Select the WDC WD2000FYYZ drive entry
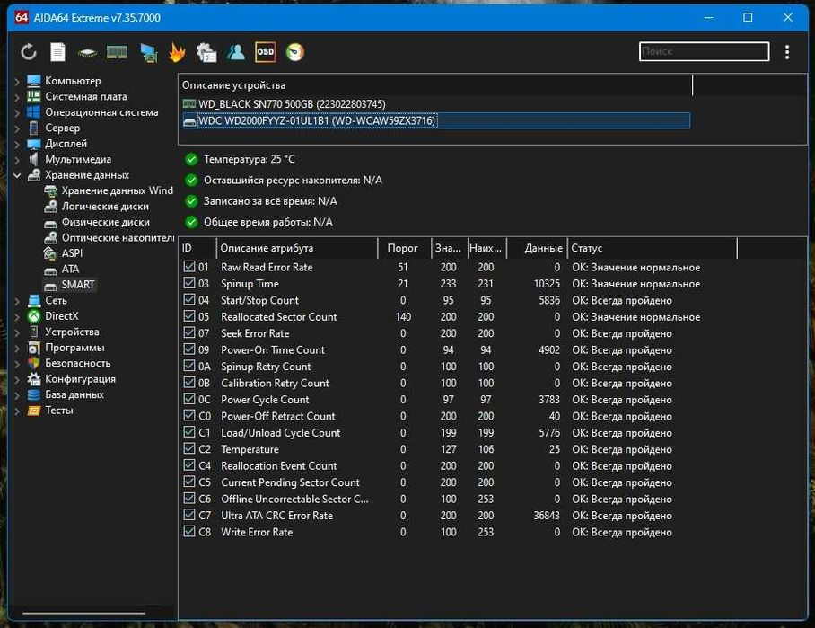 435,120
